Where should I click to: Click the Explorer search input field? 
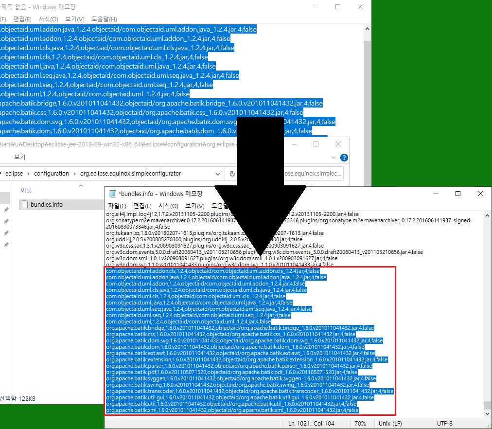(x=312, y=174)
